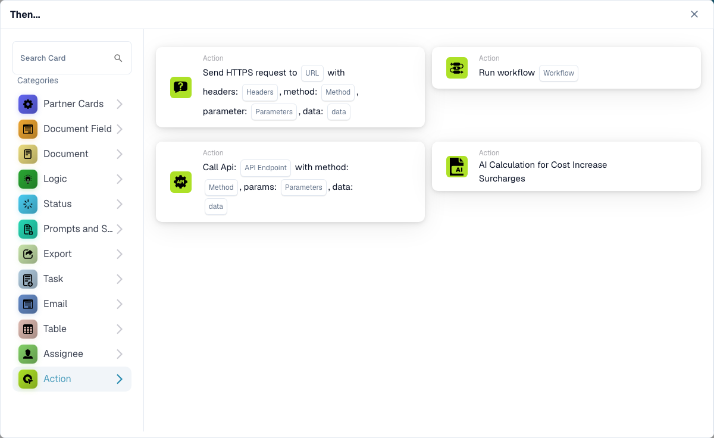Image resolution: width=714 pixels, height=438 pixels.
Task: Select the Status category label
Action: [x=58, y=204]
